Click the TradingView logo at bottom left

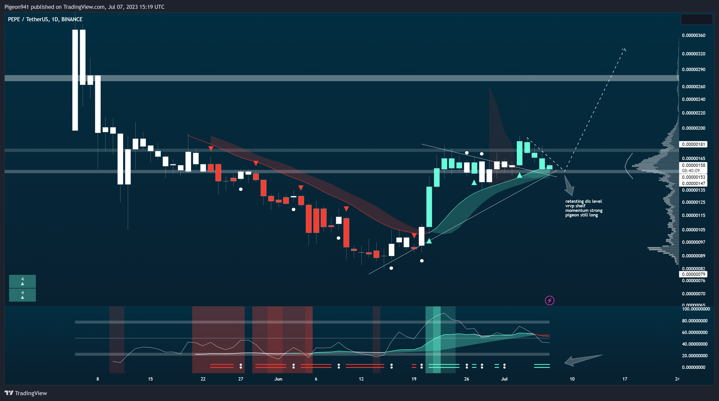tap(26, 393)
